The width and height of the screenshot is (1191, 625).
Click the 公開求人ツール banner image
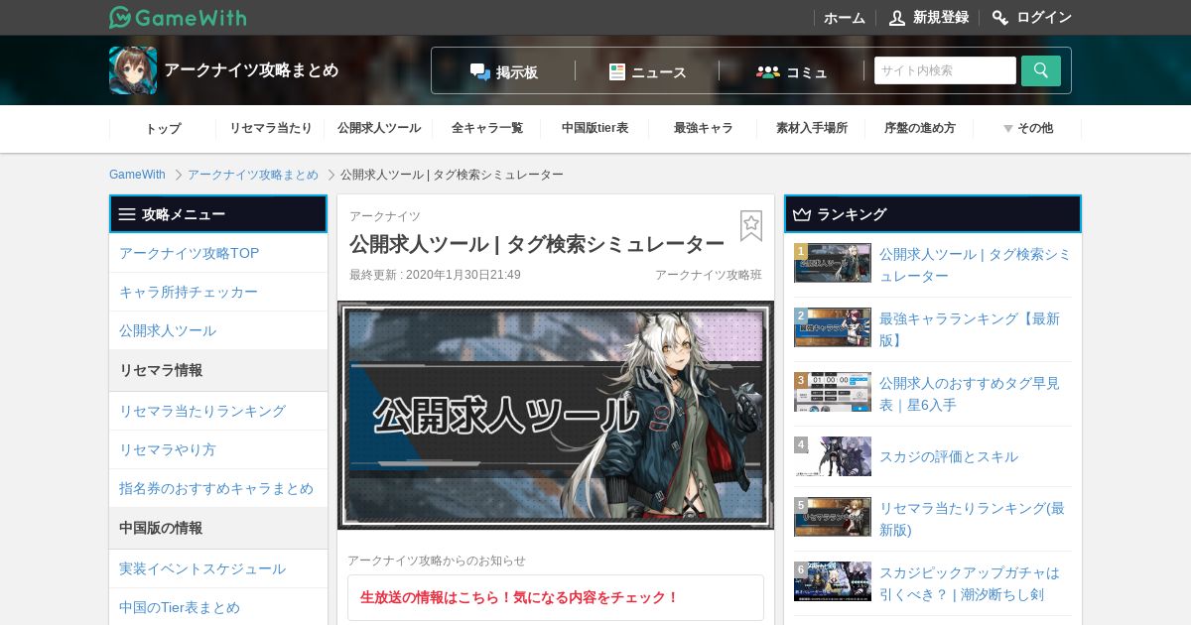tap(556, 415)
